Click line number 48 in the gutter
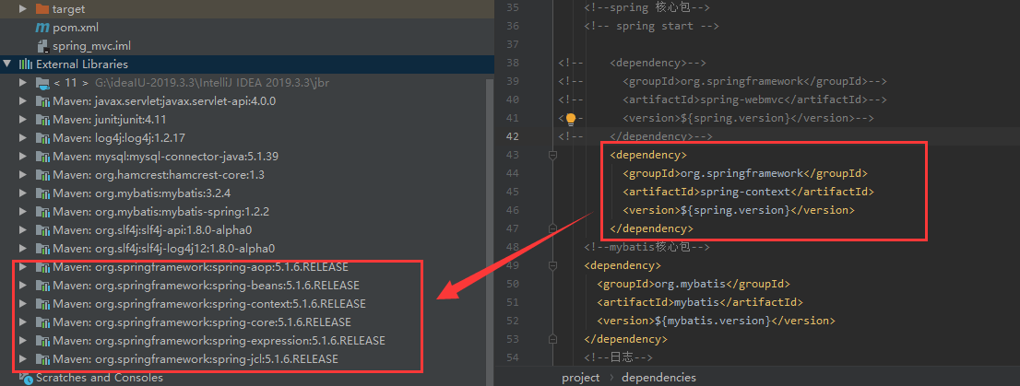The width and height of the screenshot is (1020, 386). pos(513,247)
